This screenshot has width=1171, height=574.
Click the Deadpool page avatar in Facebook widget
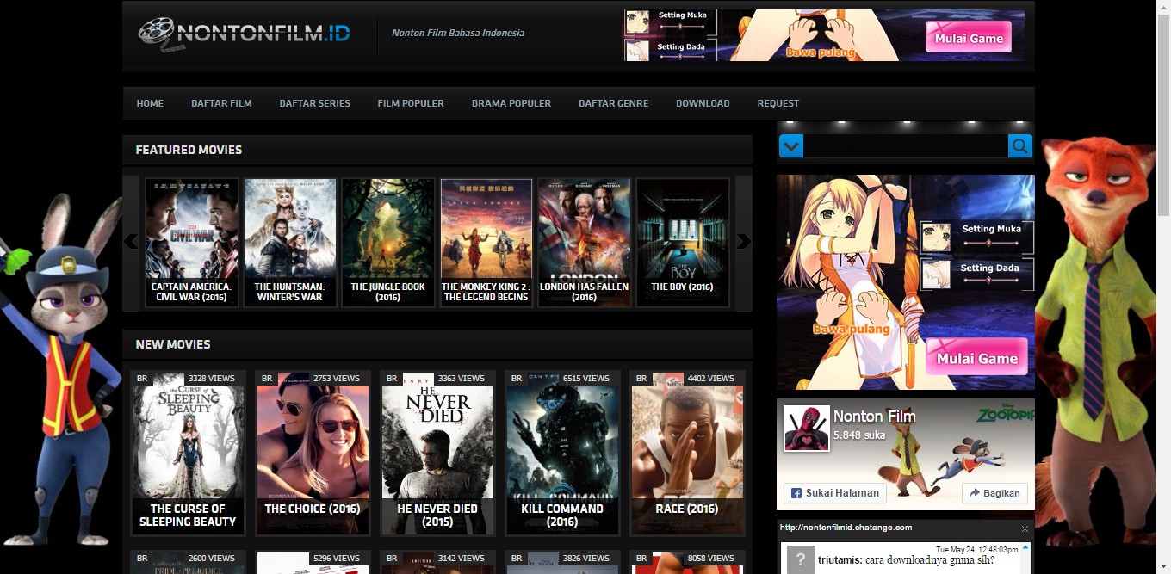tap(807, 429)
